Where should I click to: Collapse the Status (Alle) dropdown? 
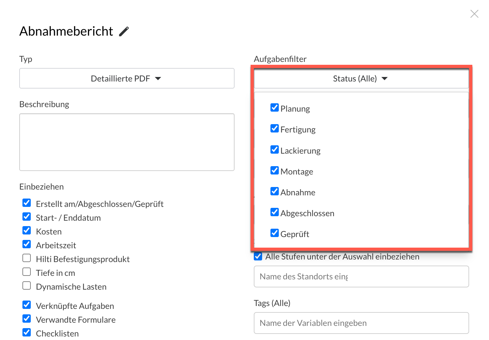coord(361,79)
